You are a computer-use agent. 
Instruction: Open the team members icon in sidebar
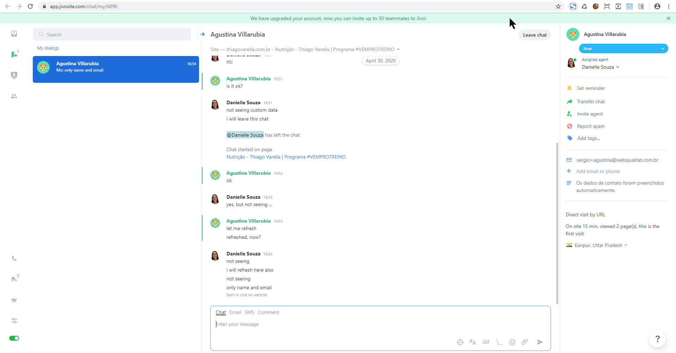click(14, 96)
